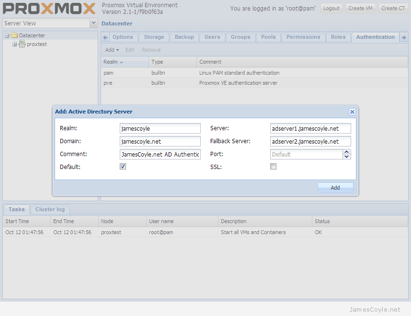Enable the SSL checkbox
Screen dimensions: 411x316
point(273,167)
